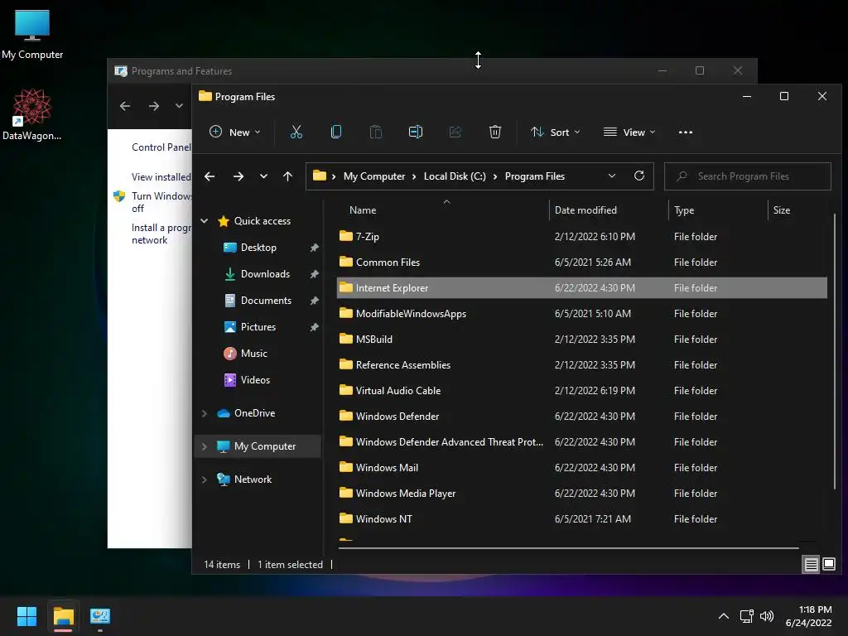The height and width of the screenshot is (636, 848).
Task: Go back in Programs and Features window
Action: (x=125, y=106)
